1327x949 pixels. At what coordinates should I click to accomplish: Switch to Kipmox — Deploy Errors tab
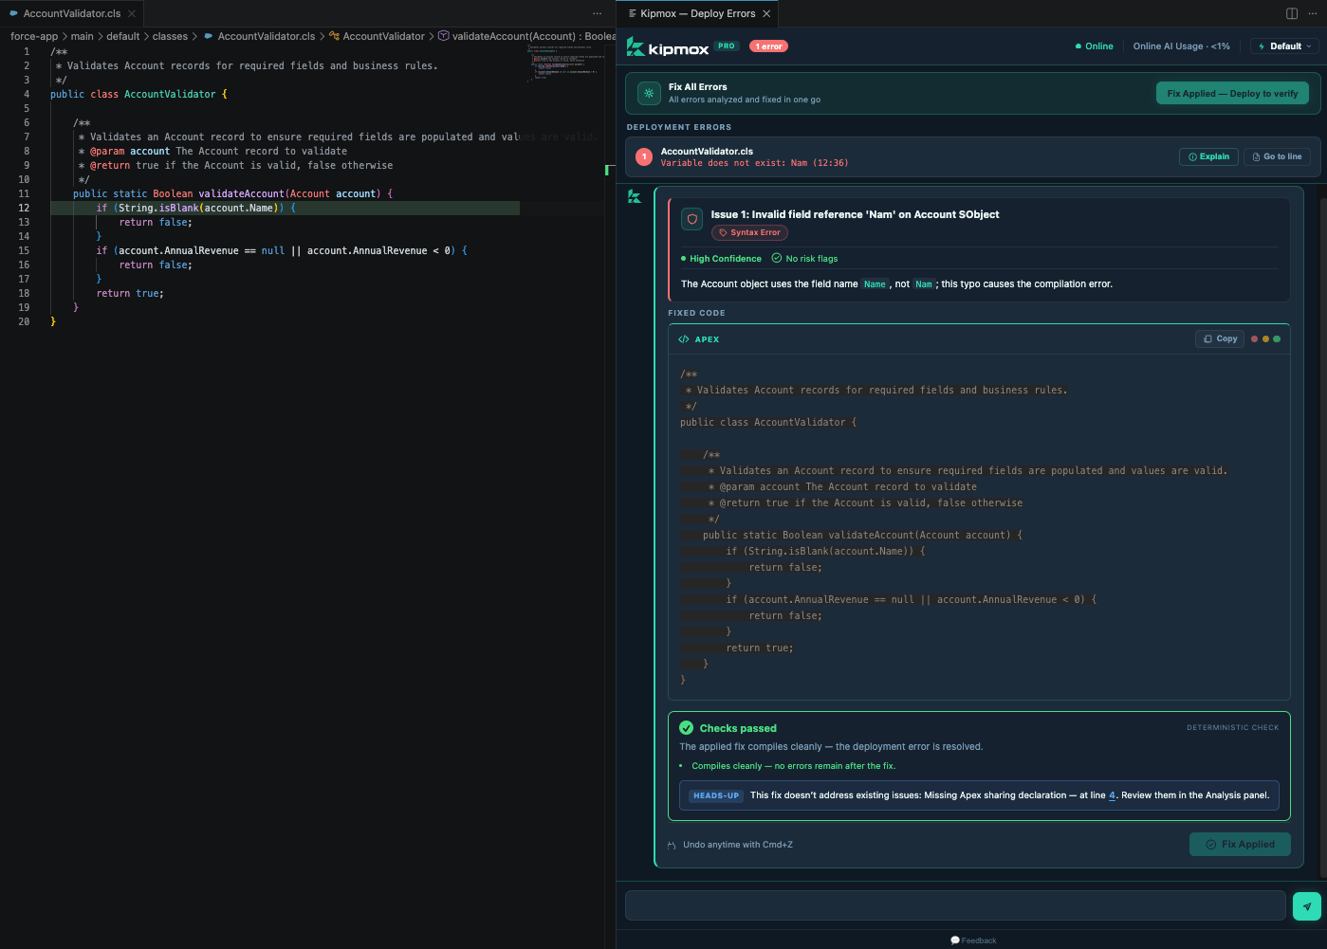pyautogui.click(x=697, y=13)
